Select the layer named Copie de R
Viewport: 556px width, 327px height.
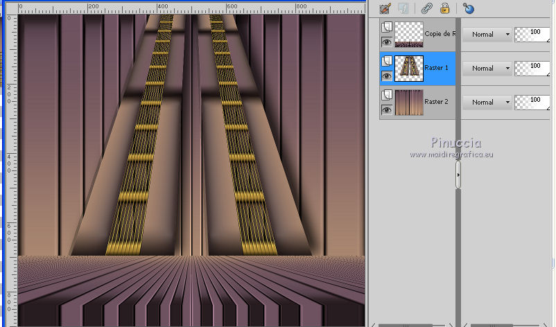(x=440, y=34)
